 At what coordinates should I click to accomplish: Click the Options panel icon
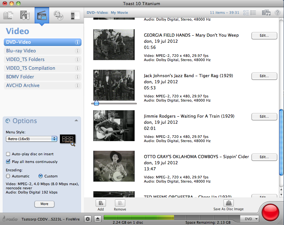8,121
